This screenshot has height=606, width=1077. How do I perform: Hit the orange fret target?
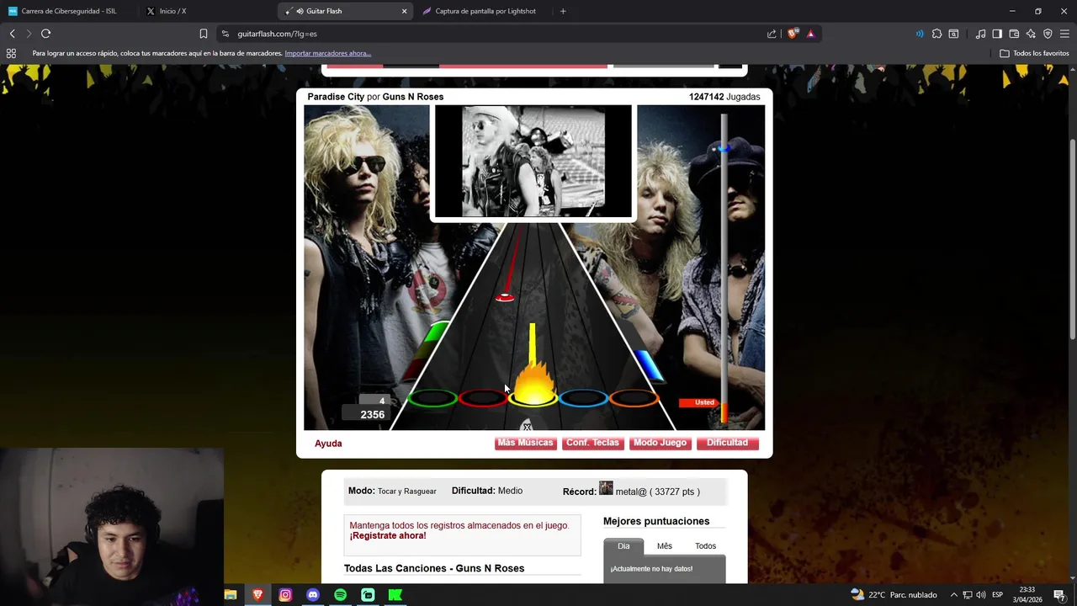click(634, 398)
